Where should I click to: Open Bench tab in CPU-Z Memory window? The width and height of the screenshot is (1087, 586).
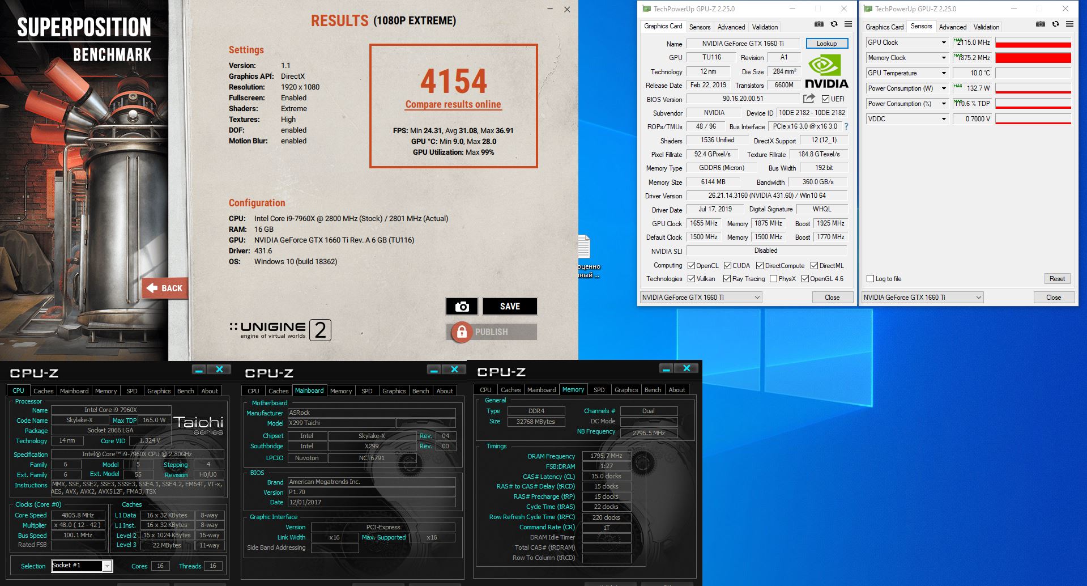pos(653,390)
